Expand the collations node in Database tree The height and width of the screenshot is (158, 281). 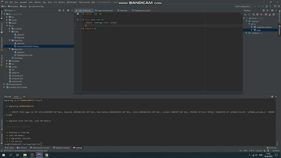tap(247, 33)
